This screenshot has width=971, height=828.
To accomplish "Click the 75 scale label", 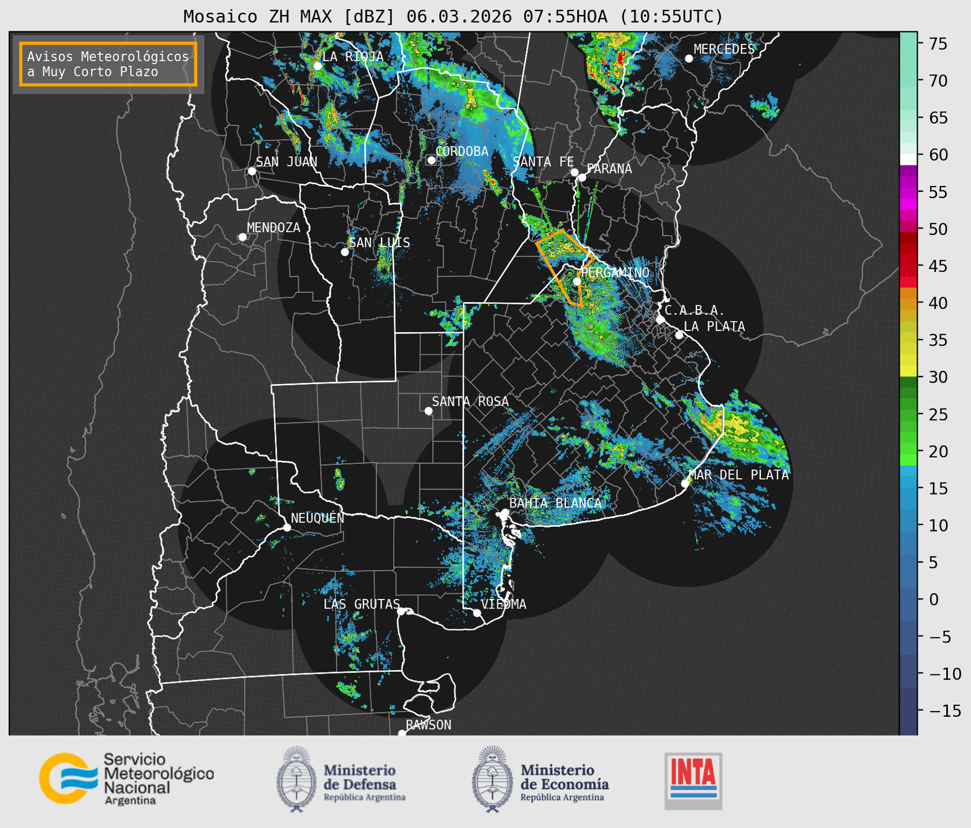I will [938, 44].
